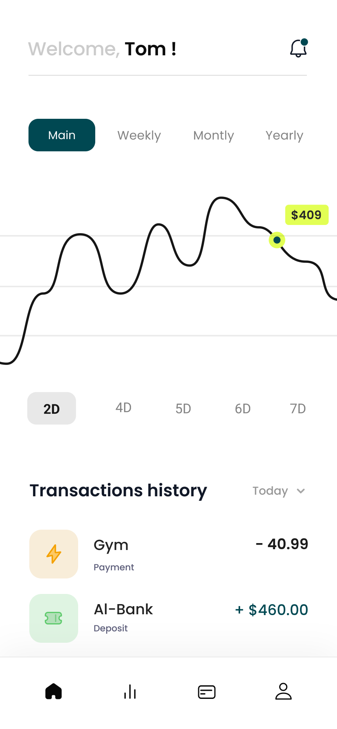Tap the home icon in bottom navigation
Viewport: 337px width, 729px height.
pos(54,691)
